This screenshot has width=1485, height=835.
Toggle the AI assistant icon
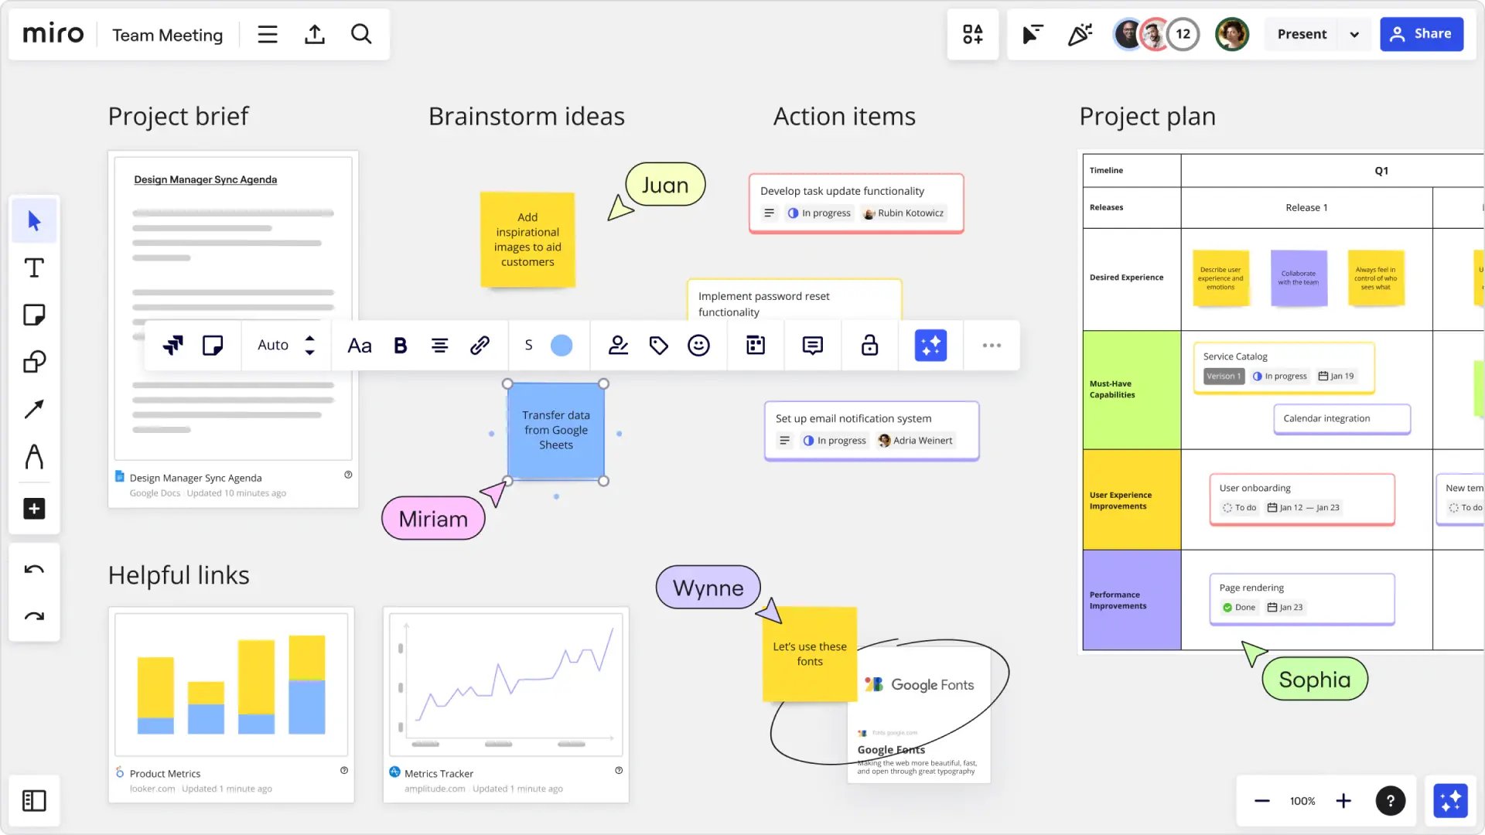[x=930, y=345]
